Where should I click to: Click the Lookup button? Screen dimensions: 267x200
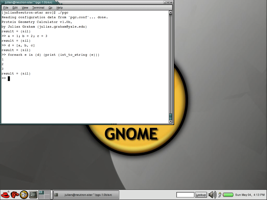tap(201, 195)
